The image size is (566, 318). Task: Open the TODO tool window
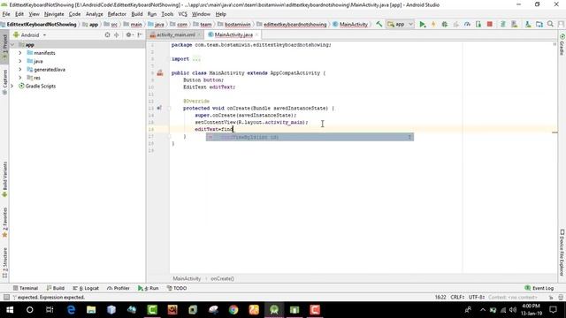(x=177, y=288)
